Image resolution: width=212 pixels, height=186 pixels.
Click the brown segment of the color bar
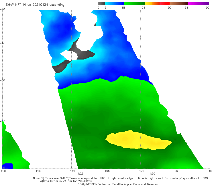coord(178,3)
